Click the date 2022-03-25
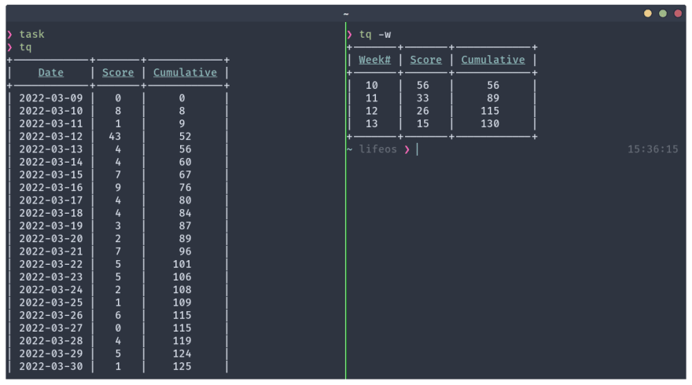Screen dimensions: 692x385 tap(51, 303)
